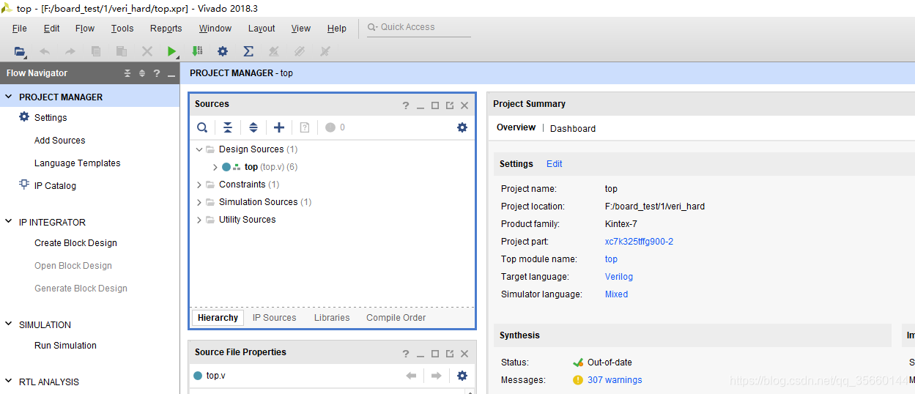Click Language Templates in Flow Navigator
Image resolution: width=915 pixels, height=394 pixels.
point(78,163)
